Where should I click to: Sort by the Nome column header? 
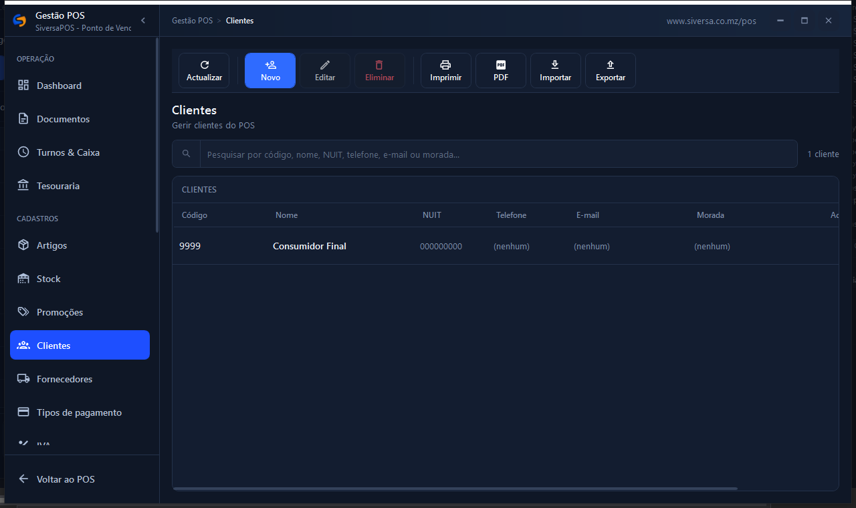tap(286, 215)
